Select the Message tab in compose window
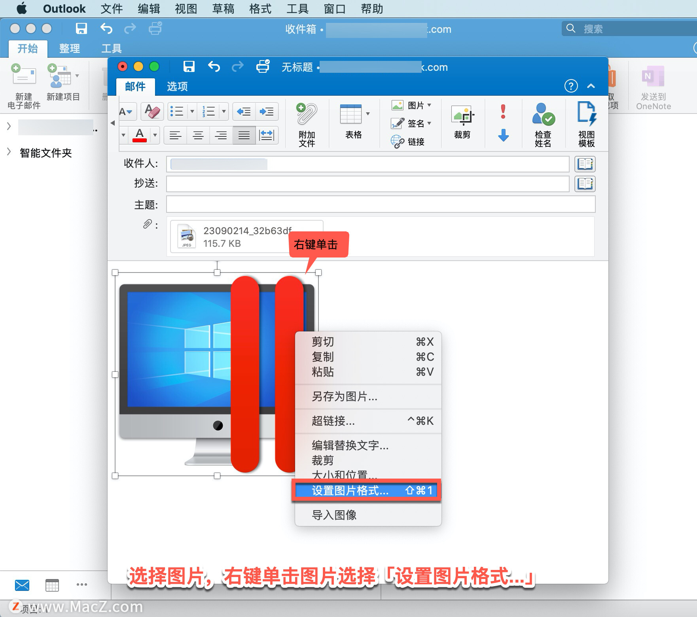Screen dimensions: 697x617 [x=135, y=86]
